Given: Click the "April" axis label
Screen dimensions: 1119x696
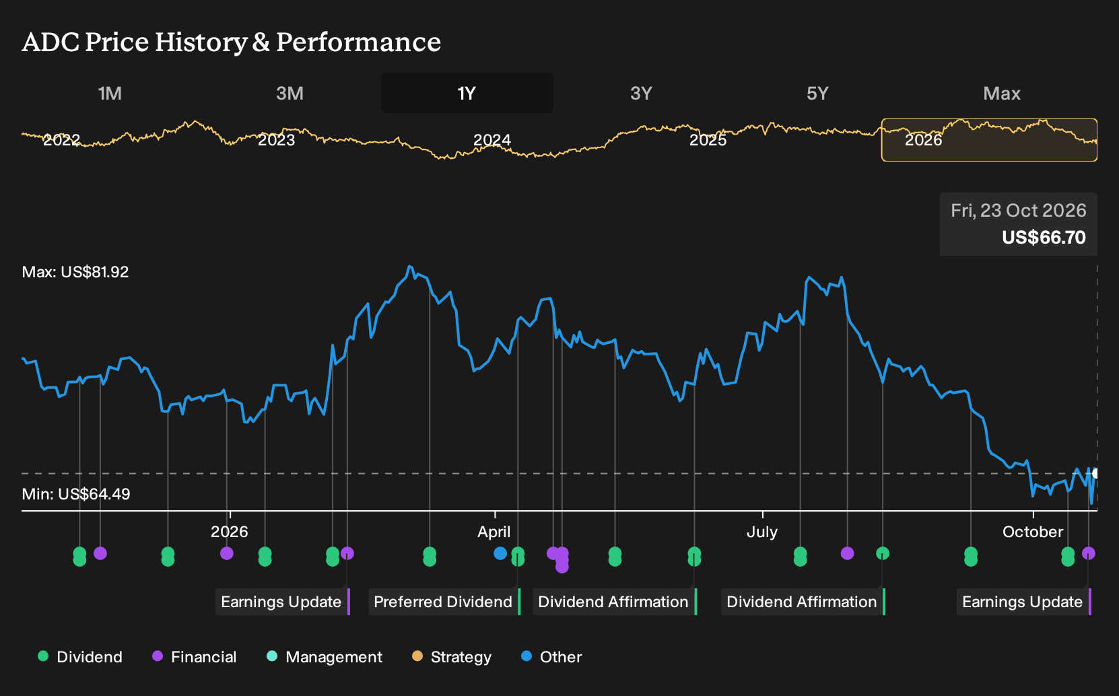Looking at the screenshot, I should click(x=494, y=532).
